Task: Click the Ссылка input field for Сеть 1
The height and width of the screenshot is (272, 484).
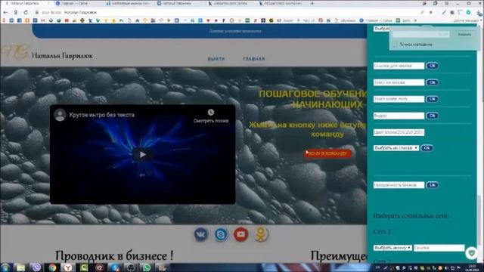Action: pyautogui.click(x=439, y=248)
